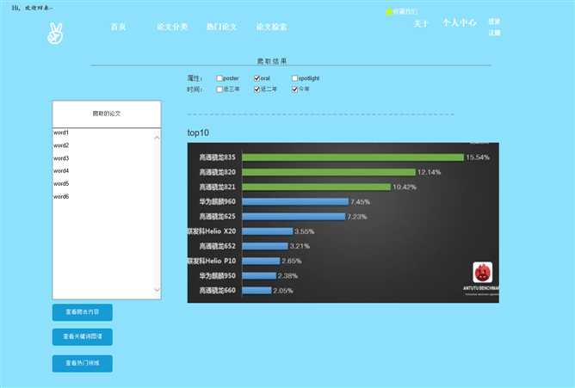The image size is (575, 388).
Task: Click the top10 bar chart image
Action: click(343, 223)
